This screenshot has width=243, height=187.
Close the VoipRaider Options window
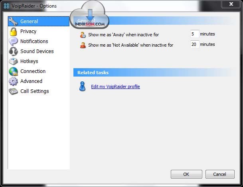point(231,4)
